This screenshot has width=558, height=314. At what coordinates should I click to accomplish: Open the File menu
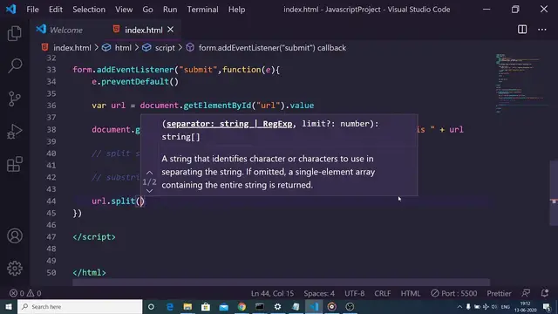(x=32, y=10)
